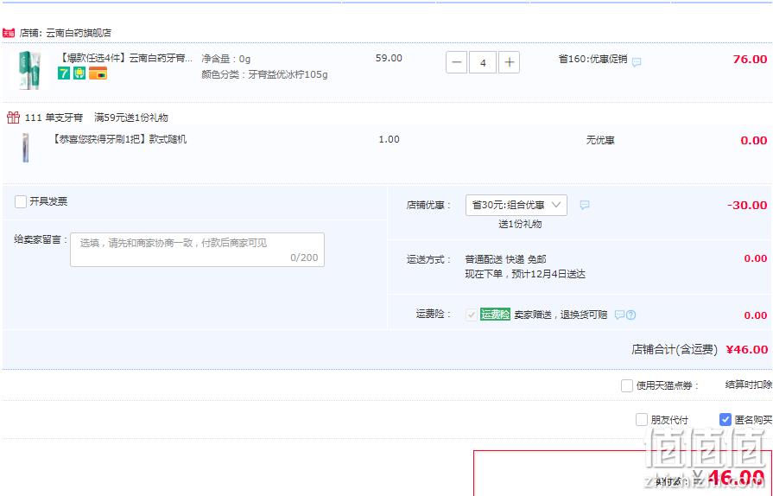Click the 76.00 item subtotal price
The width and height of the screenshot is (773, 496).
[x=750, y=59]
